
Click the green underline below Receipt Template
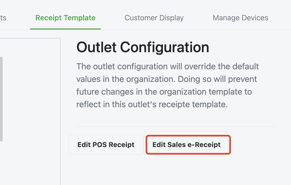pos(65,29)
